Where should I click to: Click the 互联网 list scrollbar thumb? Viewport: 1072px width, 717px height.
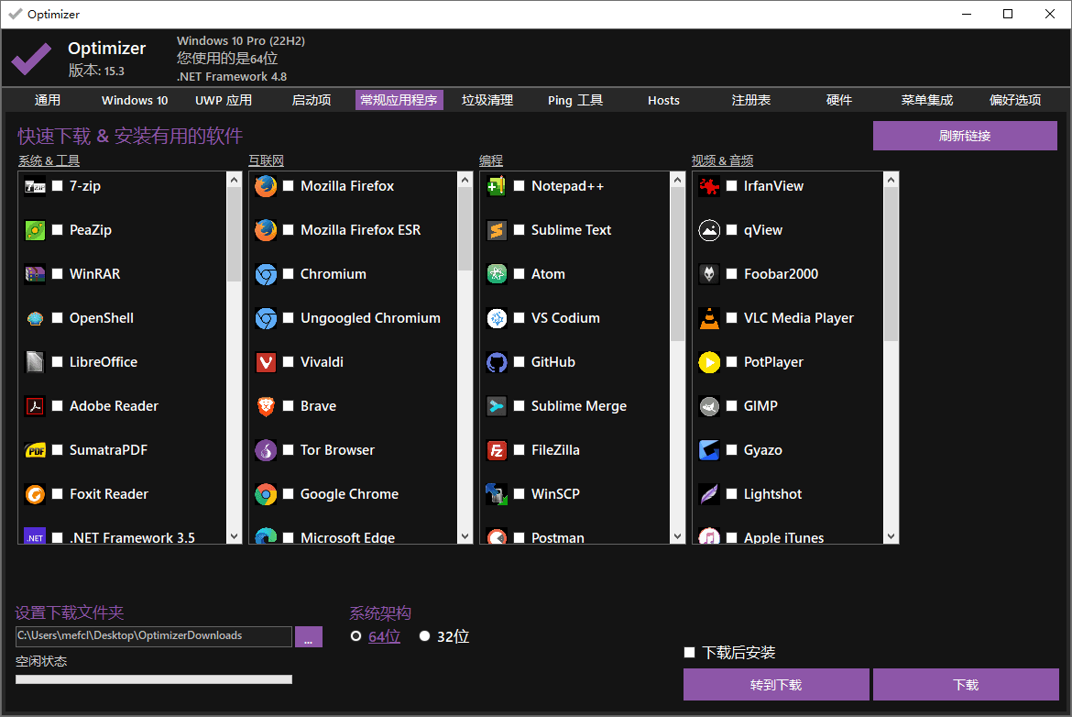click(x=465, y=228)
